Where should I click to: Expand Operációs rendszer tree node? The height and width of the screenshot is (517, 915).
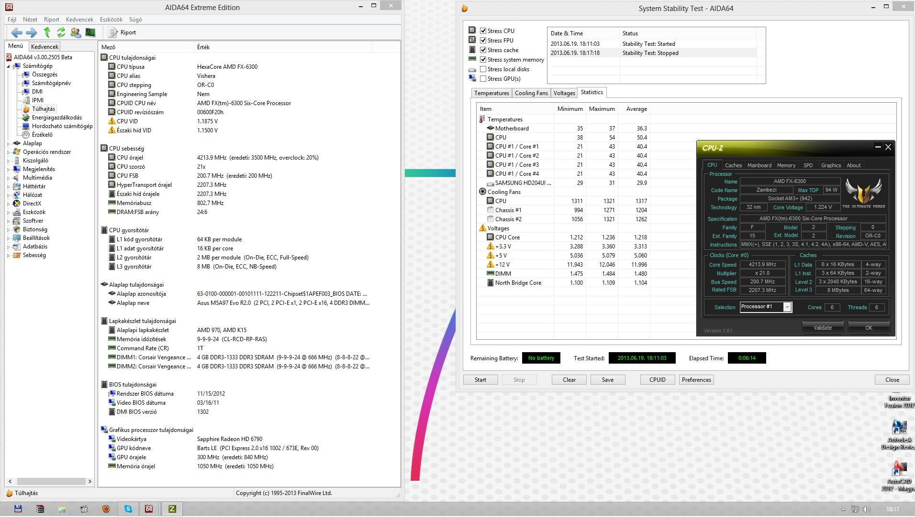pos(9,152)
